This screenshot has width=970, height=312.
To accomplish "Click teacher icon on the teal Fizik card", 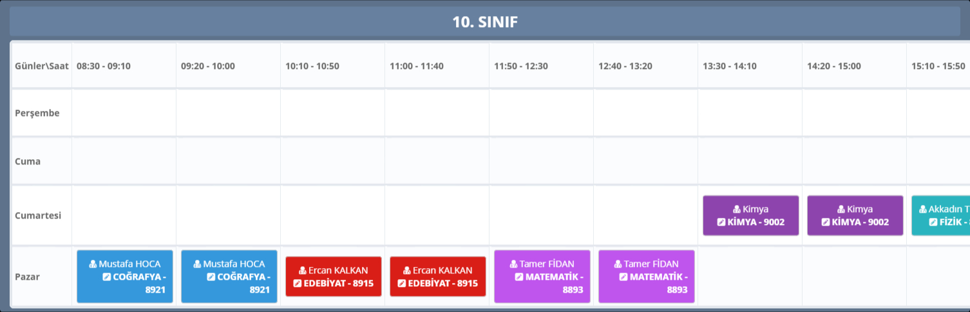I will tap(922, 210).
